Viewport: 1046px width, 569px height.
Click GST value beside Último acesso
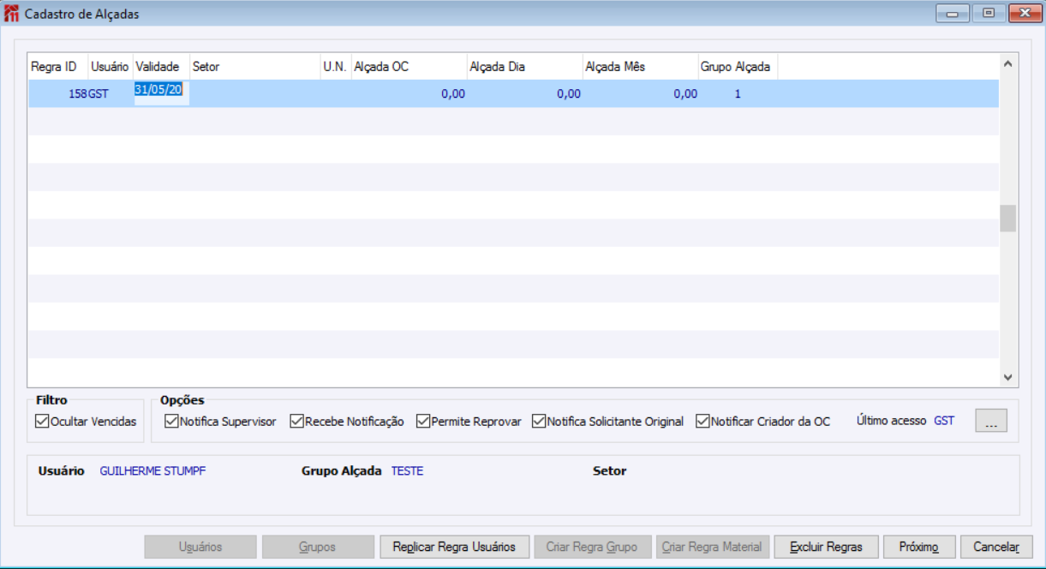[944, 421]
